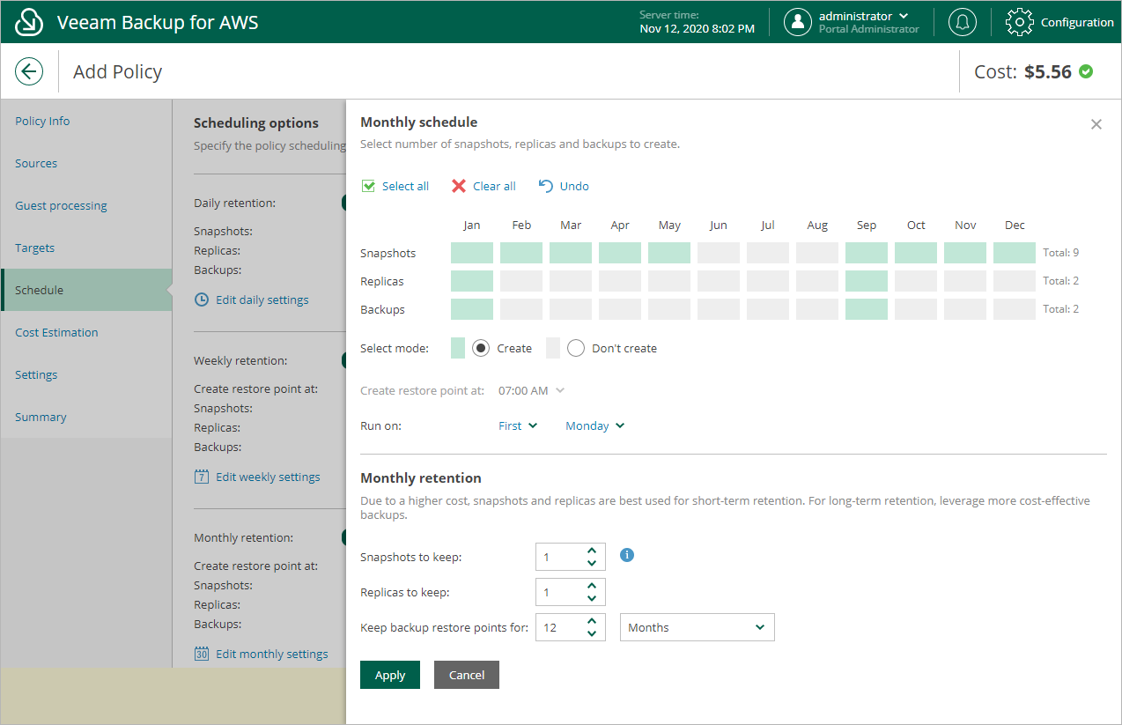The image size is (1122, 725).
Task: Select the Schedule step
Action: (86, 290)
